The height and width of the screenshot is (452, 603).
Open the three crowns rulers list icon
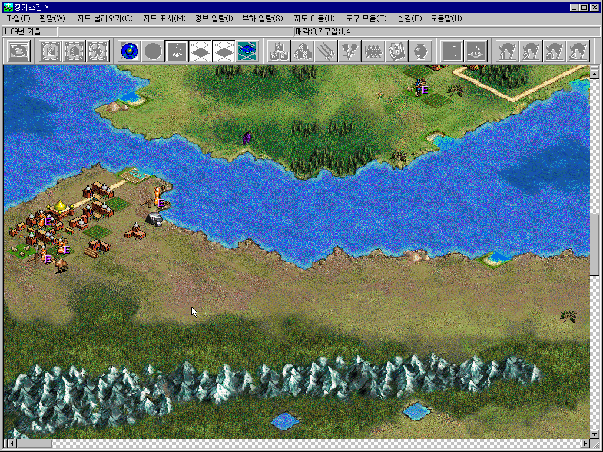(x=279, y=51)
